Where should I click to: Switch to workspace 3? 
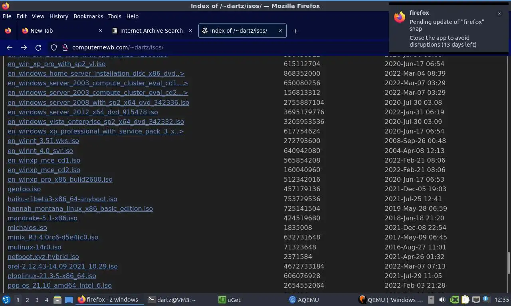tap(37, 300)
